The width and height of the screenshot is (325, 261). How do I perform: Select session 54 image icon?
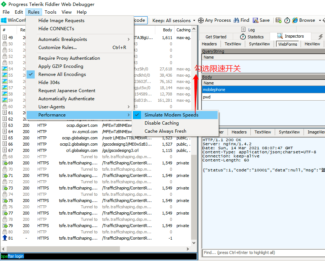4,69
